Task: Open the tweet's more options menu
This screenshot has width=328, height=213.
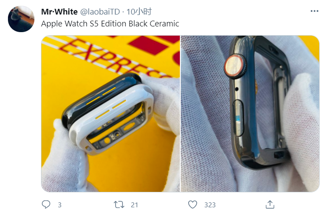Action: pyautogui.click(x=314, y=11)
